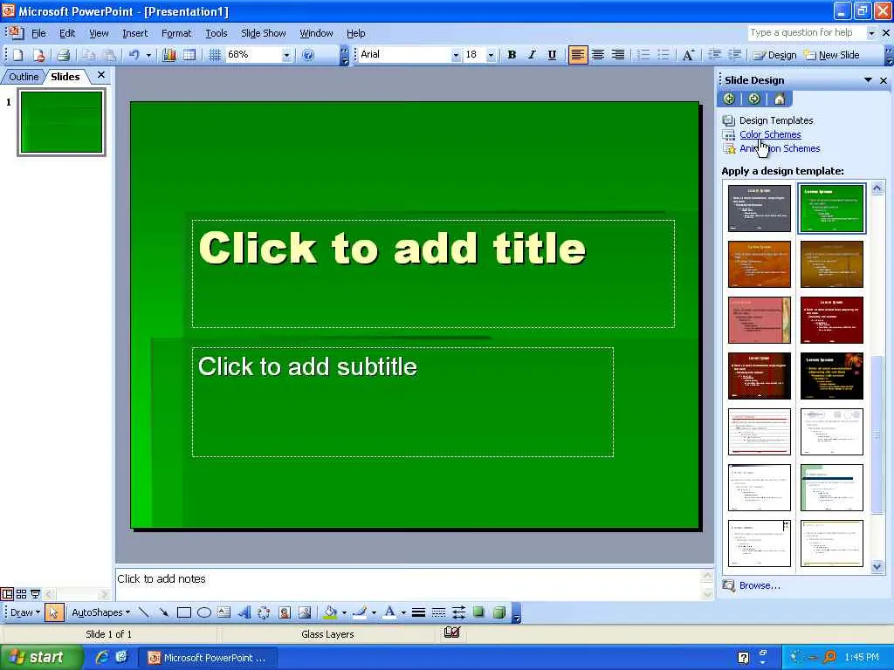Click the Show/Hide Grid icon
This screenshot has width=894, height=670.
tap(215, 55)
